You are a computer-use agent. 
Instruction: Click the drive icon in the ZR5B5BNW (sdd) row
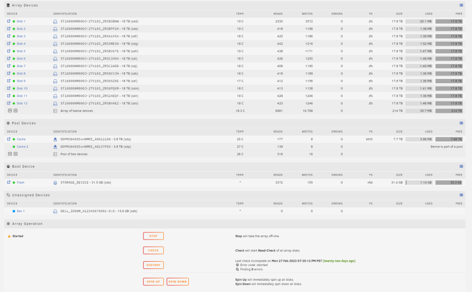click(x=55, y=22)
